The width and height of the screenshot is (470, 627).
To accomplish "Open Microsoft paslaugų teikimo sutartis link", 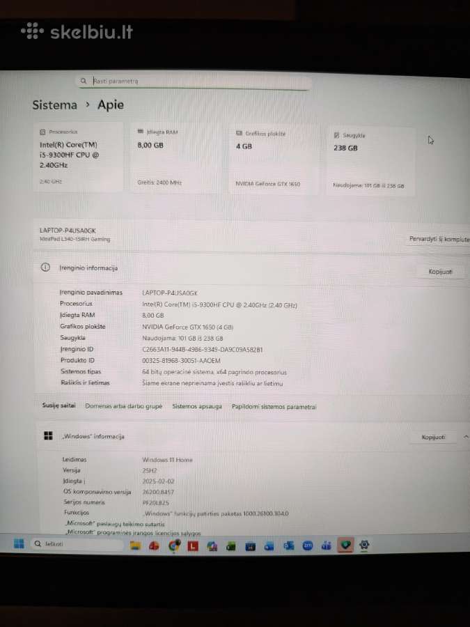I will [114, 523].
